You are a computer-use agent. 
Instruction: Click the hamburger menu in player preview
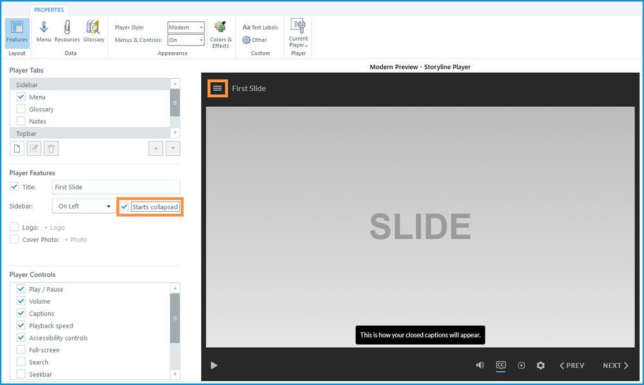pyautogui.click(x=217, y=88)
